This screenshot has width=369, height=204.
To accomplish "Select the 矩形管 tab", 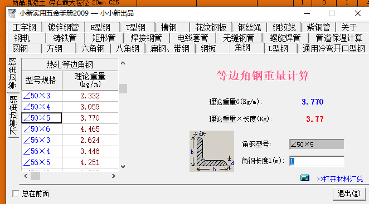I will pyautogui.click(x=104, y=38).
